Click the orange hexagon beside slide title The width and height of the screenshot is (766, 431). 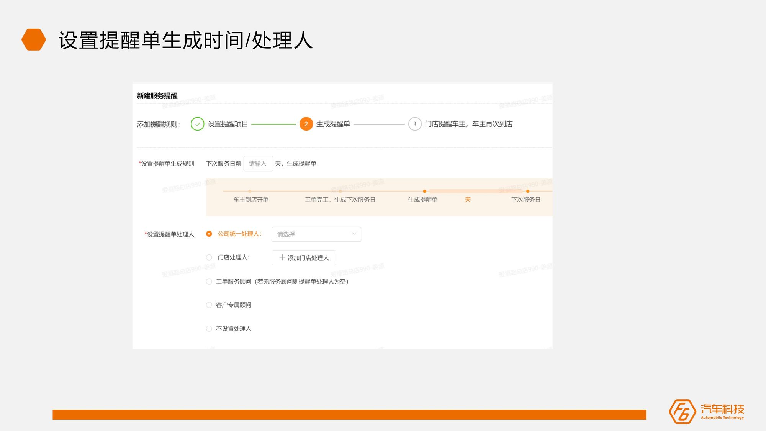click(34, 39)
